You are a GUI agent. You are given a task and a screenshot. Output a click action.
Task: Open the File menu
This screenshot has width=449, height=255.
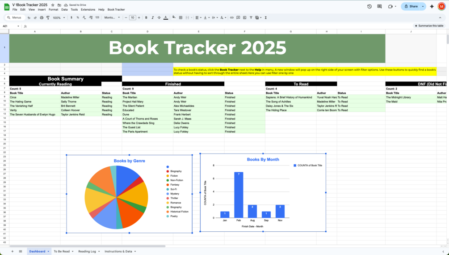coord(15,9)
